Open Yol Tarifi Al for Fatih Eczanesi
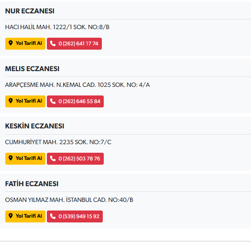This screenshot has height=242, width=251. click(x=25, y=216)
